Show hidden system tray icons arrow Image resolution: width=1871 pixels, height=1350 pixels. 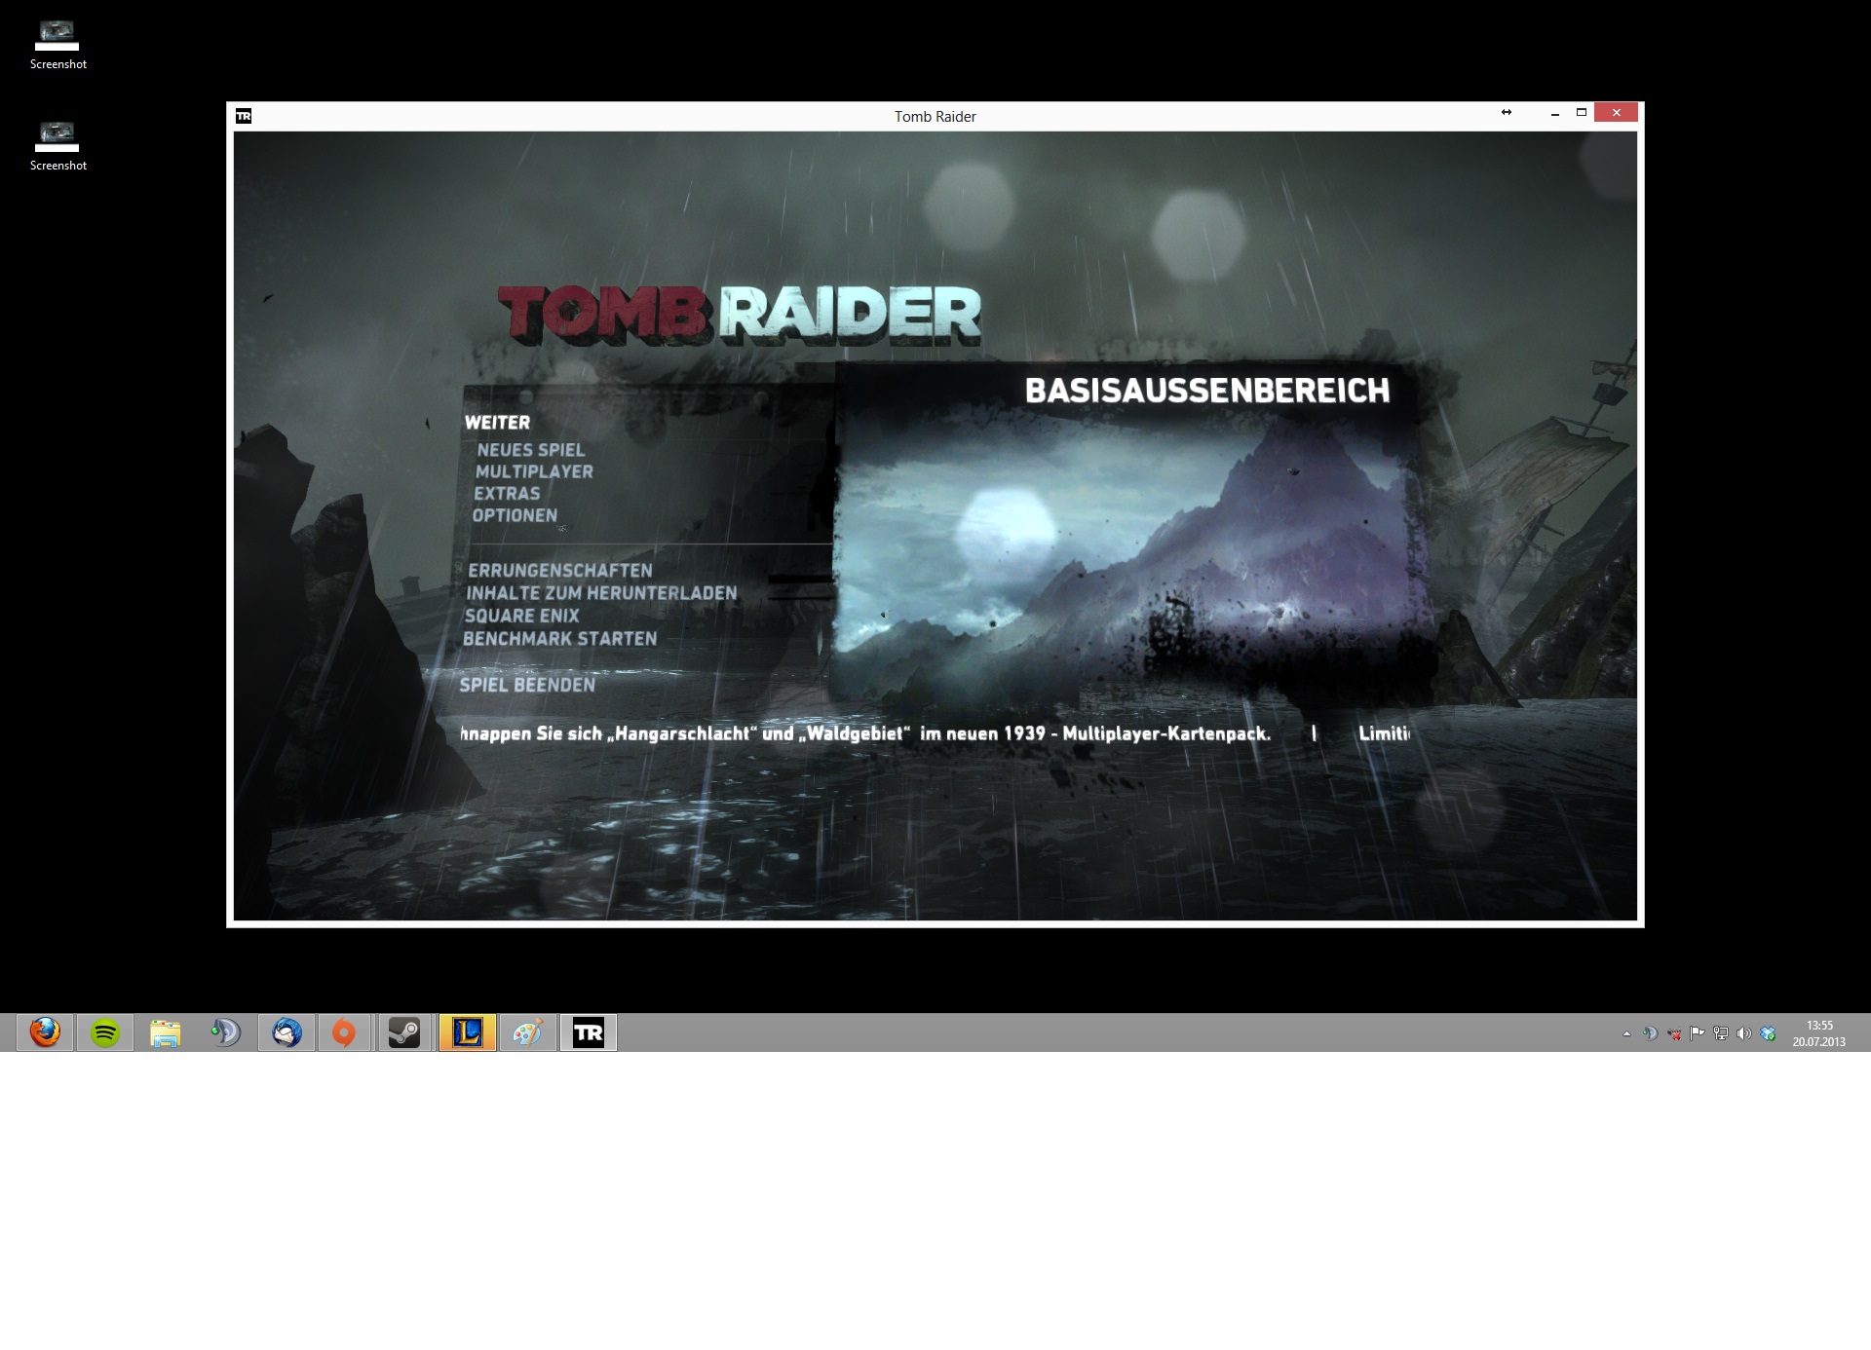[1626, 1033]
